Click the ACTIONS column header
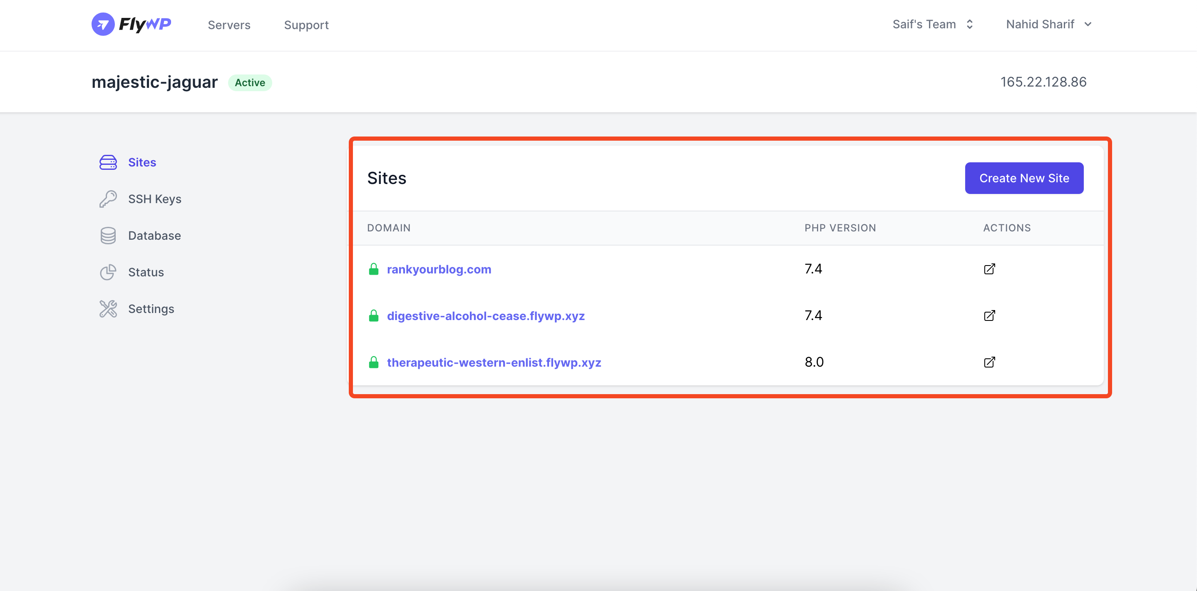The height and width of the screenshot is (591, 1197). [1007, 228]
